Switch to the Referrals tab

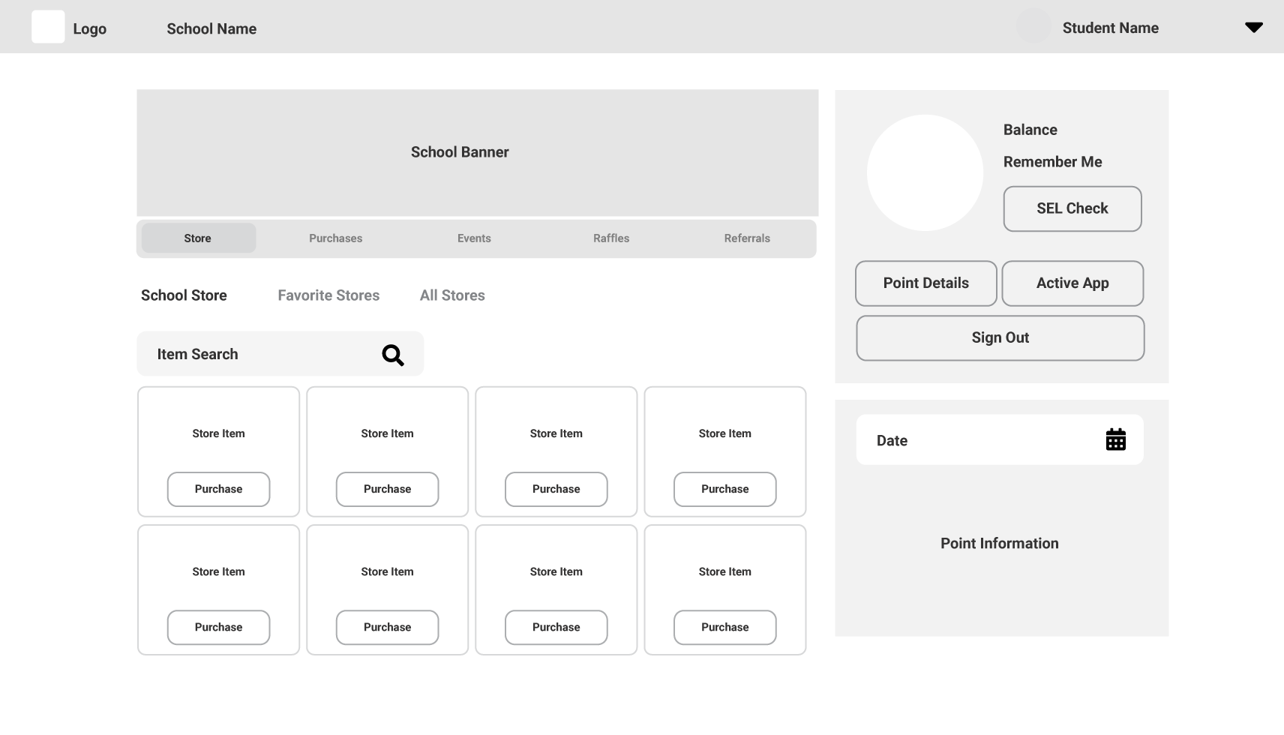(x=747, y=238)
